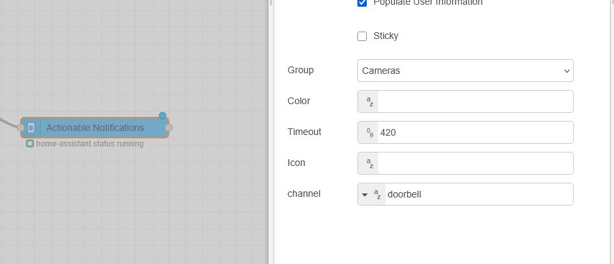
Task: Select the Actionable Notifications node
Action: 95,128
